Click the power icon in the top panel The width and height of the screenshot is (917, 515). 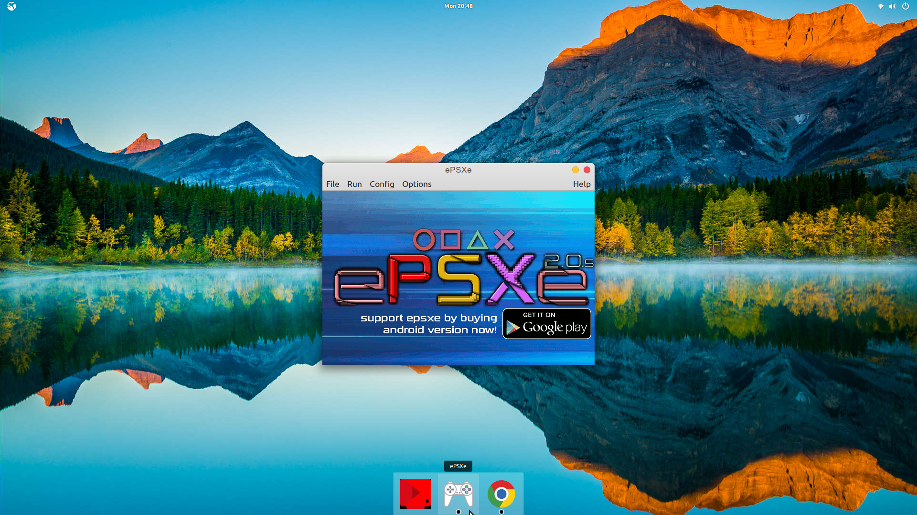point(905,6)
